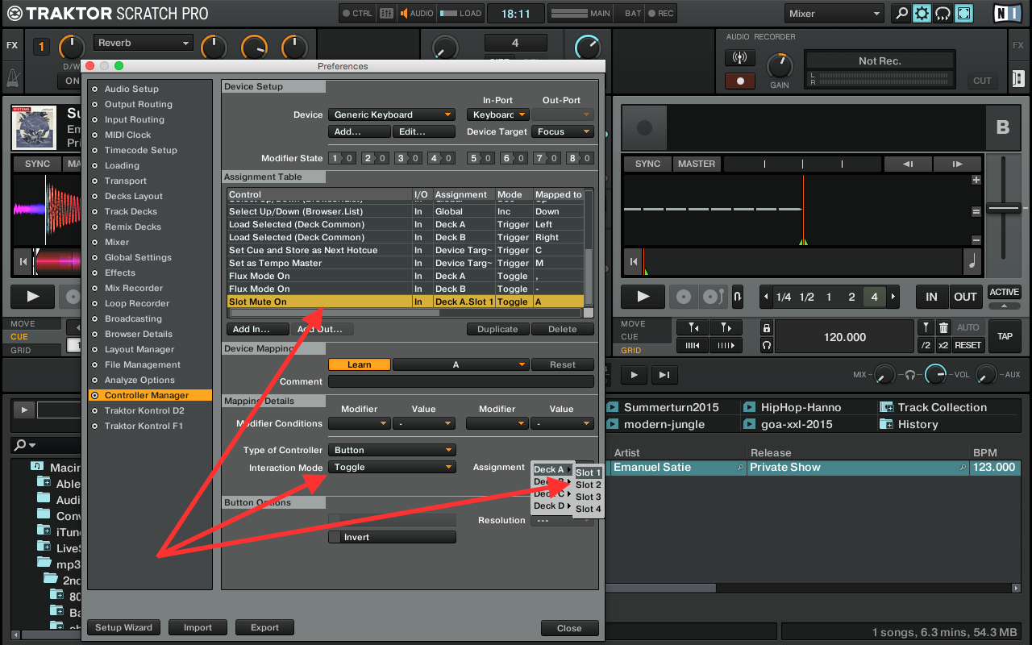Open Preferences via the gear icon
The image size is (1032, 645).
922,14
